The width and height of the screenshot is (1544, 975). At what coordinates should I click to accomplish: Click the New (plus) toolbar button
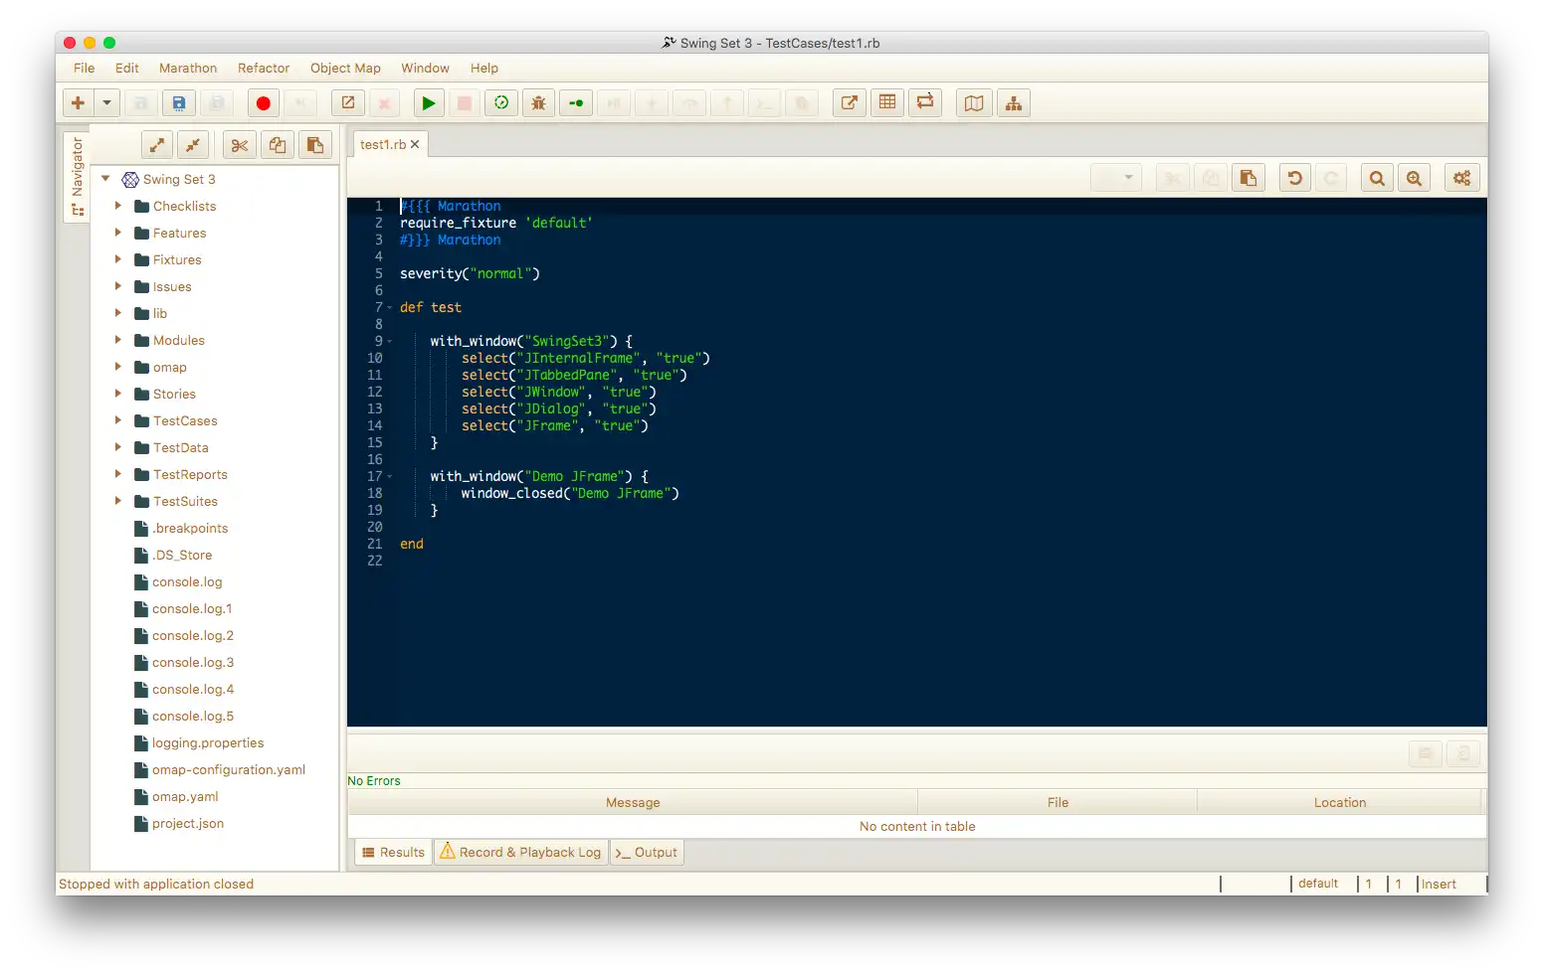(x=78, y=103)
